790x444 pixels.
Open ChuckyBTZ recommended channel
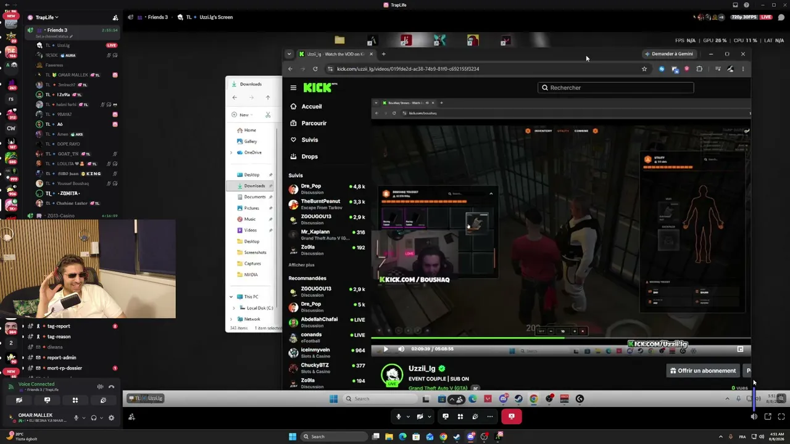click(327, 368)
